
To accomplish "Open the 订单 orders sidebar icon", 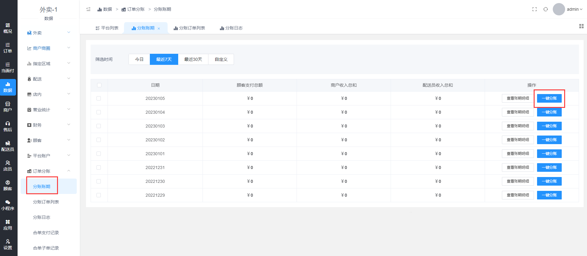I will point(8,48).
